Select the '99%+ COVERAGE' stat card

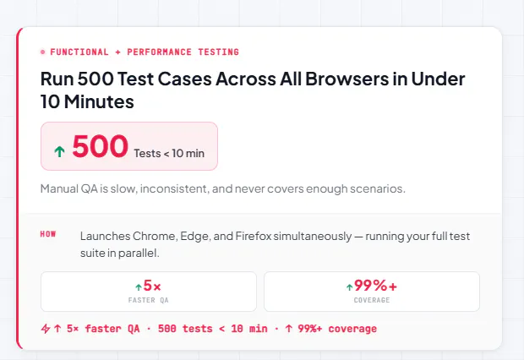[372, 292]
